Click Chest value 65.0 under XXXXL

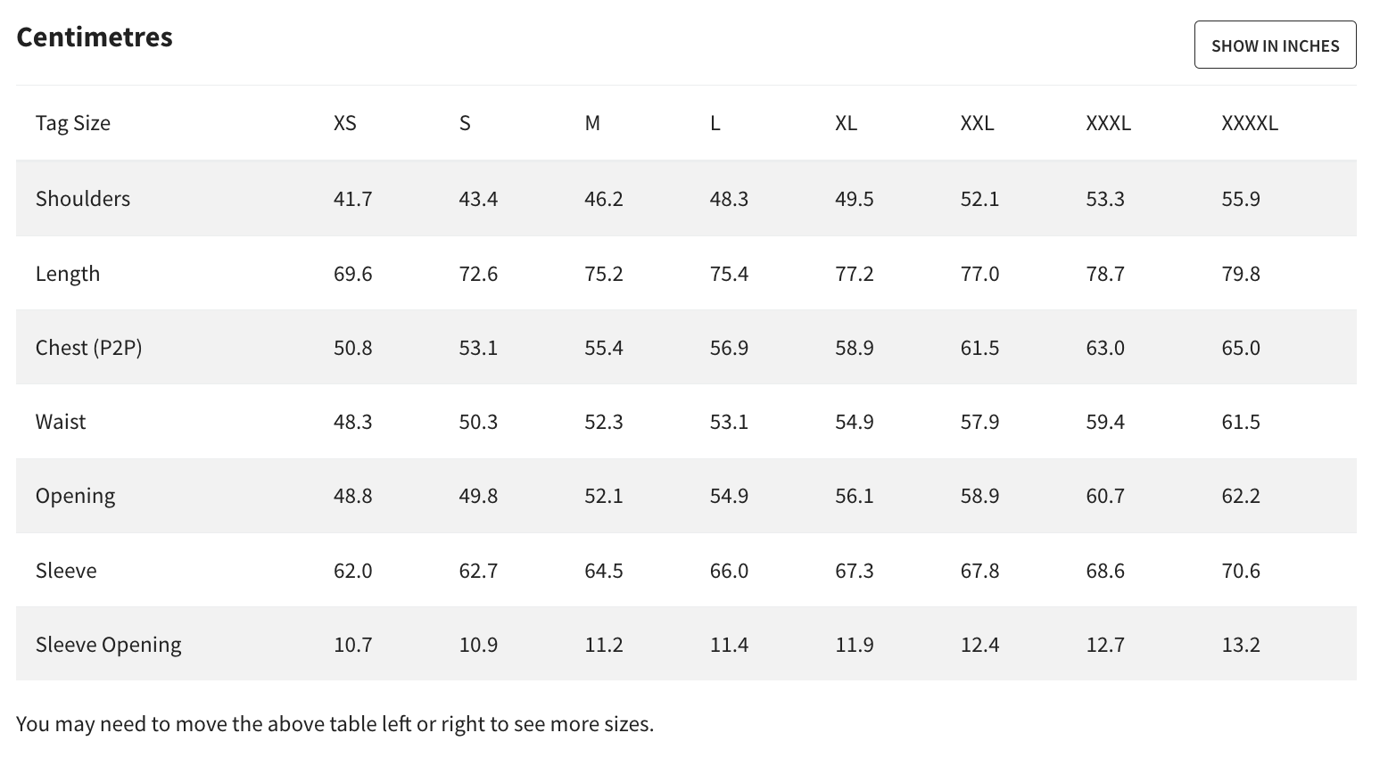point(1241,348)
